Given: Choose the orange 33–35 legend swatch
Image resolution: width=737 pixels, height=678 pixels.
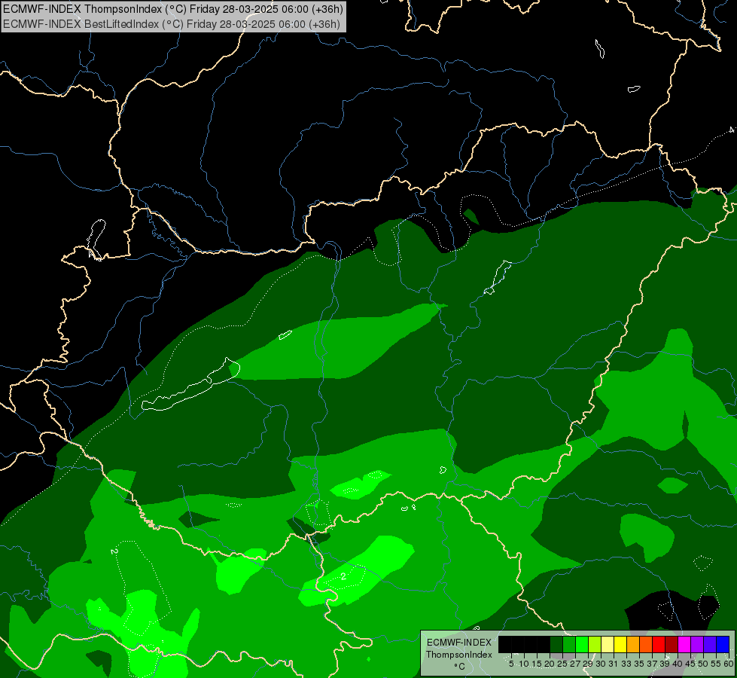Looking at the screenshot, I should (633, 644).
